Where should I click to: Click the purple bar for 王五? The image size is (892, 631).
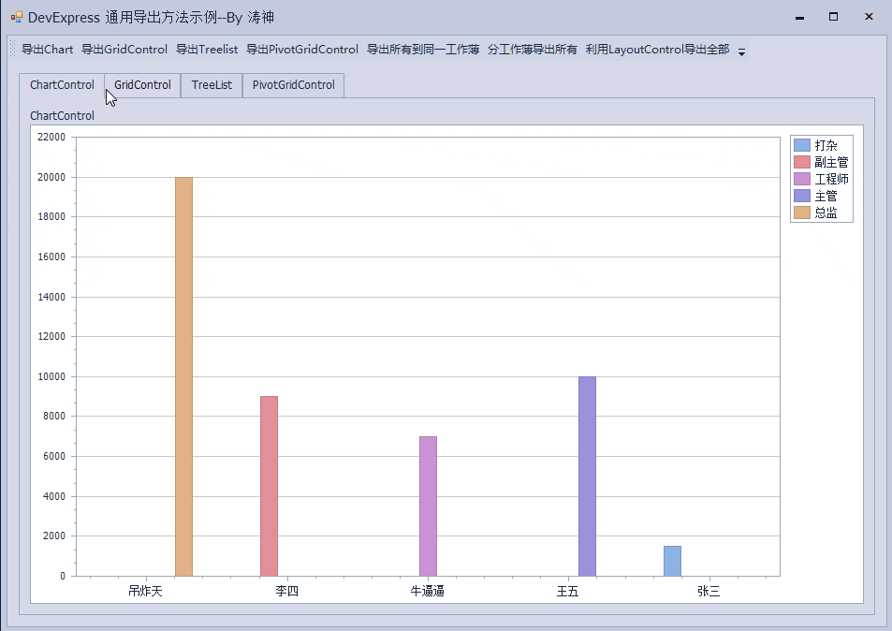click(x=587, y=476)
